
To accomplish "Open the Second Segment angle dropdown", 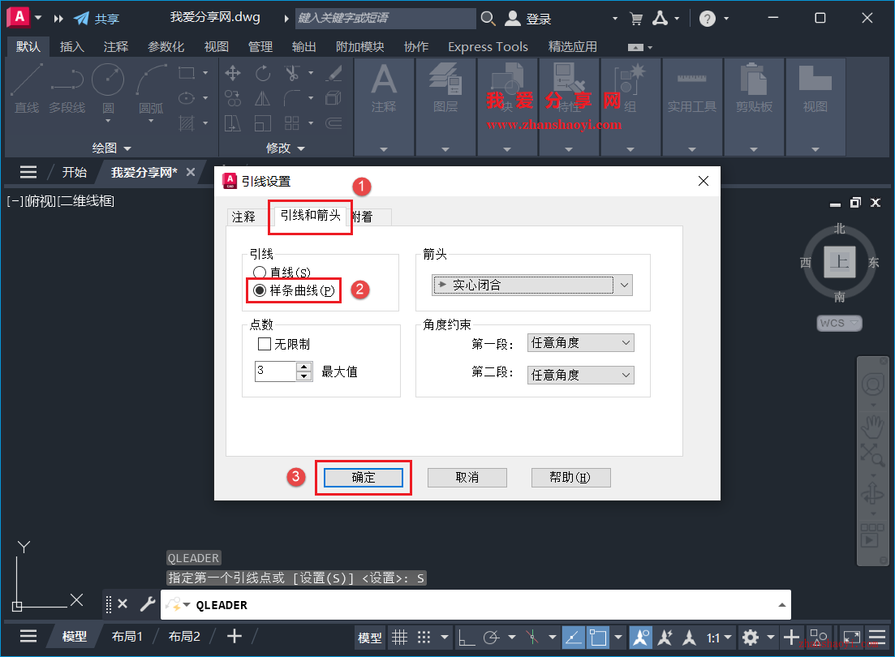I will 580,375.
